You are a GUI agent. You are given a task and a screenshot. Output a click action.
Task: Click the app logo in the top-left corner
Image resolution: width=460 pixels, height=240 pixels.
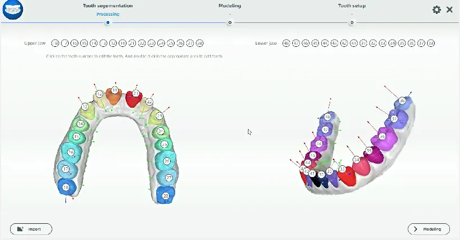coord(12,10)
